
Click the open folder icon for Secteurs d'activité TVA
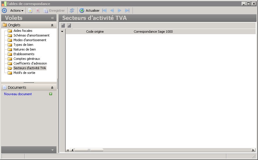click(10, 68)
